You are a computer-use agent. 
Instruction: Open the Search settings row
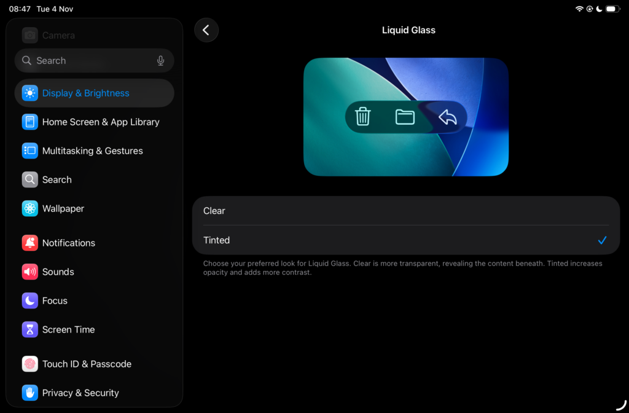(57, 179)
